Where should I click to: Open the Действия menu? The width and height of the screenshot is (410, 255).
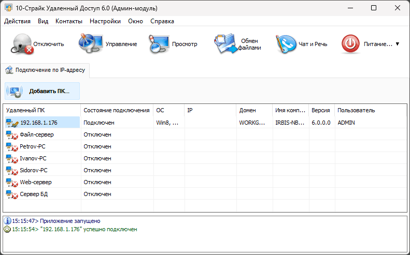tap(17, 21)
